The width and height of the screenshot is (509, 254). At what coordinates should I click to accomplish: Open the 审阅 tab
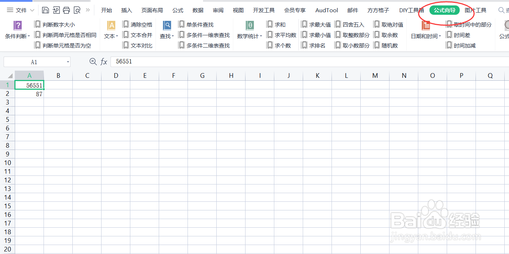click(218, 10)
